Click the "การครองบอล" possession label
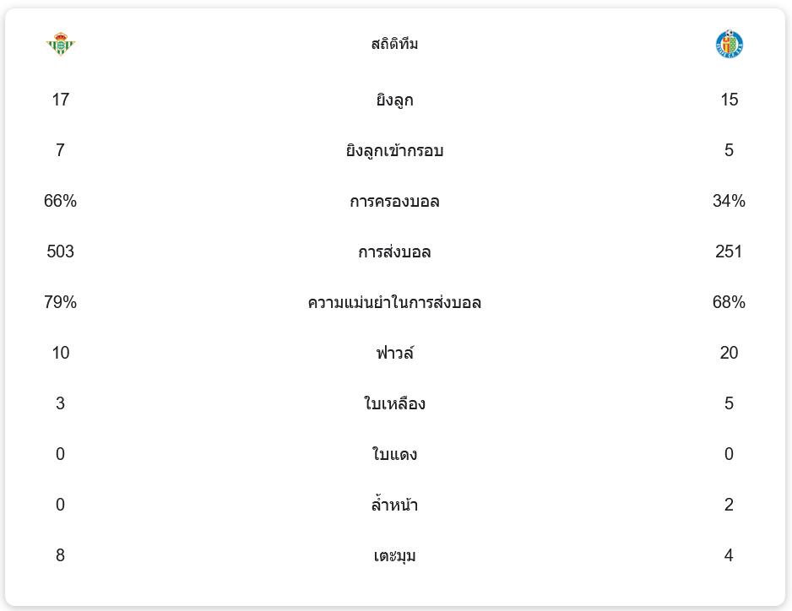Screen dimensions: 792x611 (x=394, y=202)
